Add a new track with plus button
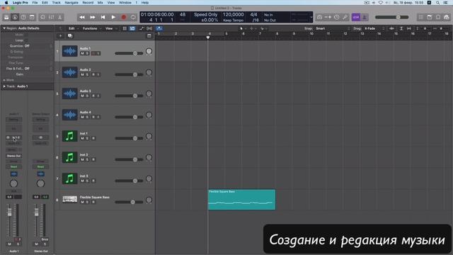 coord(60,36)
